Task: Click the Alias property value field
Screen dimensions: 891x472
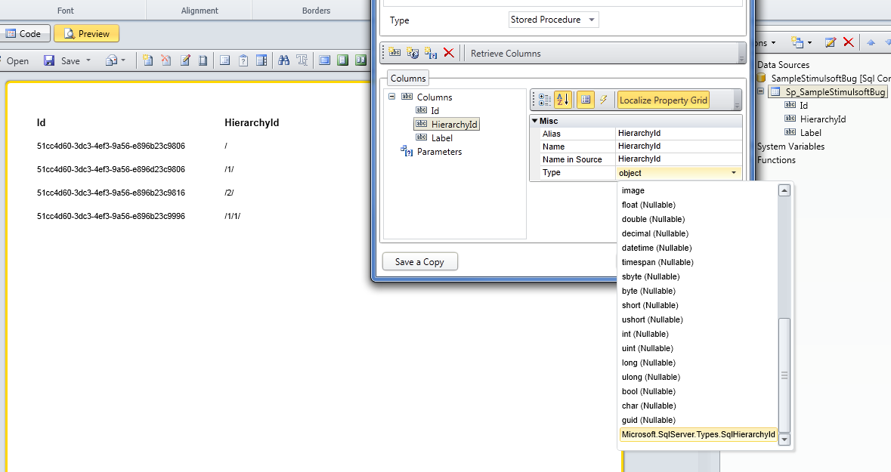Action: tap(679, 133)
